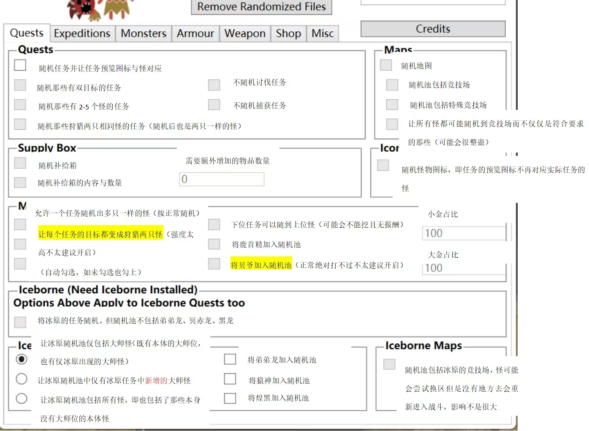The height and width of the screenshot is (431, 589).
Task: Enable the 随机补给箱 option
Action: (x=20, y=163)
